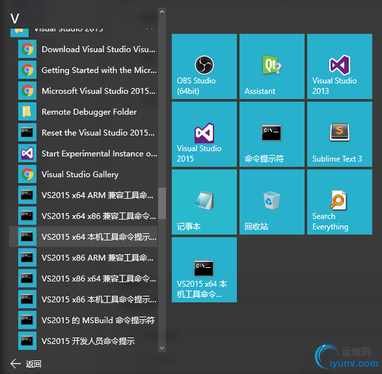
Task: Click the Remote Debugger Folder icon
Action: [x=27, y=111]
